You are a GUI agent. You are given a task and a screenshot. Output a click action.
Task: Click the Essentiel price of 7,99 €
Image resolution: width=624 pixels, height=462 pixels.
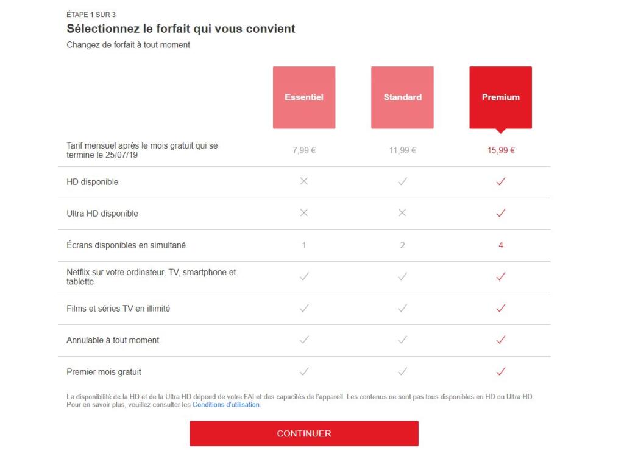tap(303, 149)
